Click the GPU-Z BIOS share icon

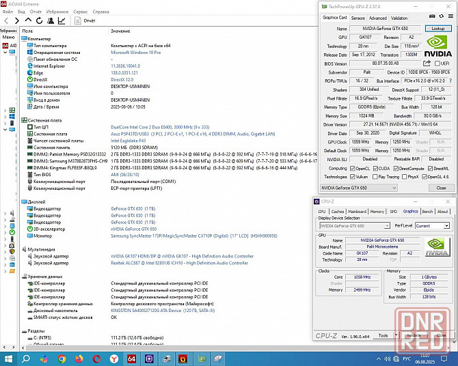click(x=427, y=63)
